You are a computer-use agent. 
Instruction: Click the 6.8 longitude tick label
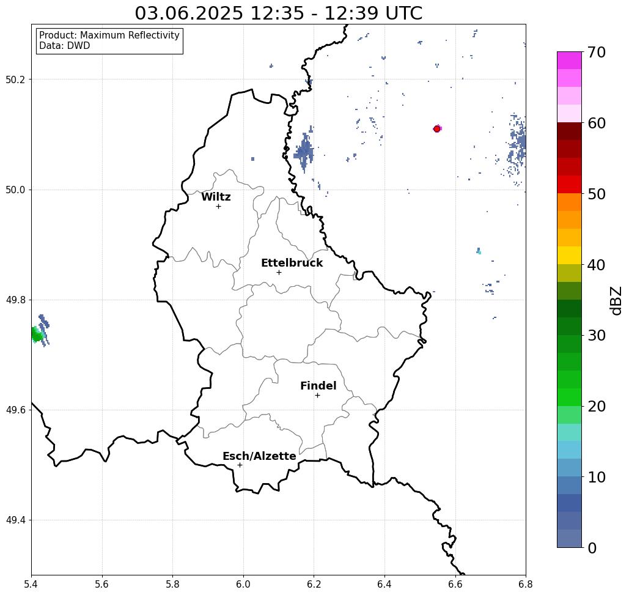pyautogui.click(x=526, y=584)
